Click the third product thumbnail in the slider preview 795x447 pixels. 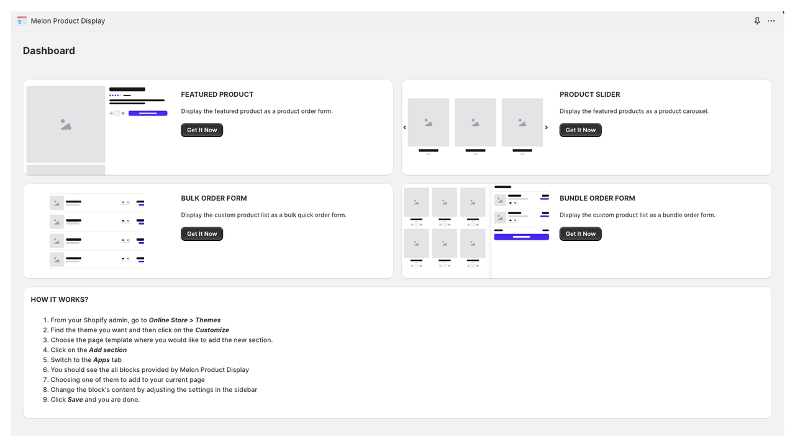522,122
